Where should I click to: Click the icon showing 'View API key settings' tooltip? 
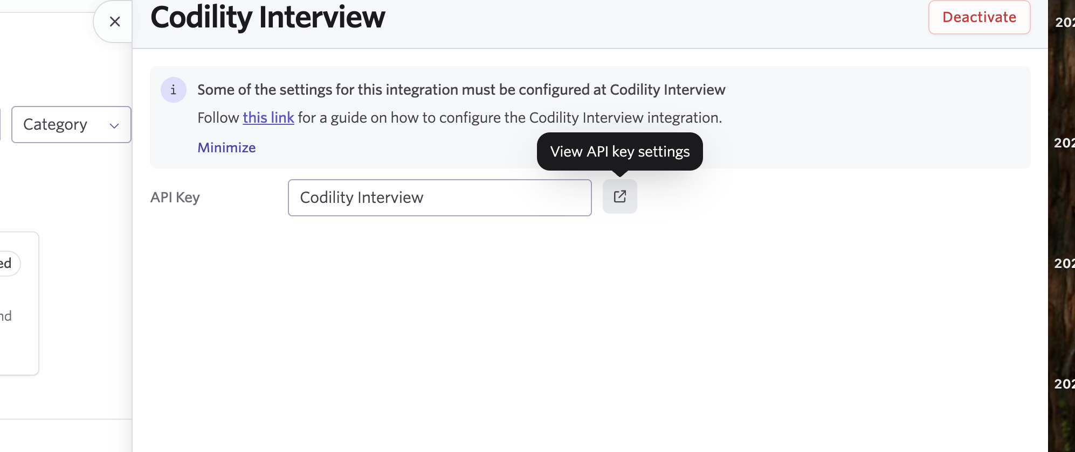tap(619, 196)
